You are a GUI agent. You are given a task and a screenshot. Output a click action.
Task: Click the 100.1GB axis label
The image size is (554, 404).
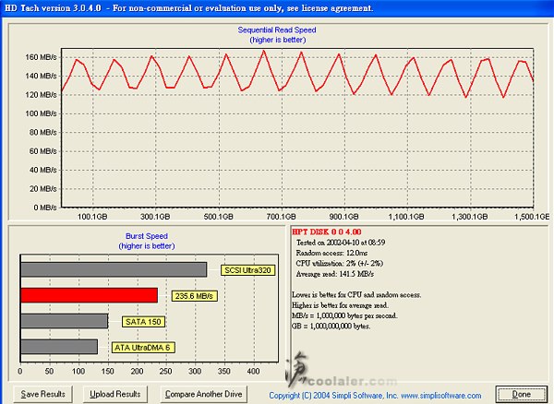pos(92,216)
